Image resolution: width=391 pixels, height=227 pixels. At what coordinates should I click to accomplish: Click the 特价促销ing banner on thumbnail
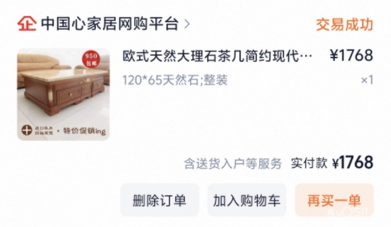coord(84,131)
